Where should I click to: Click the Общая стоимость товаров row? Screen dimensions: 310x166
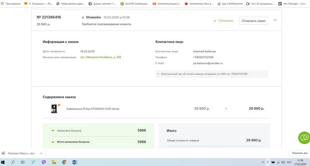214,140
